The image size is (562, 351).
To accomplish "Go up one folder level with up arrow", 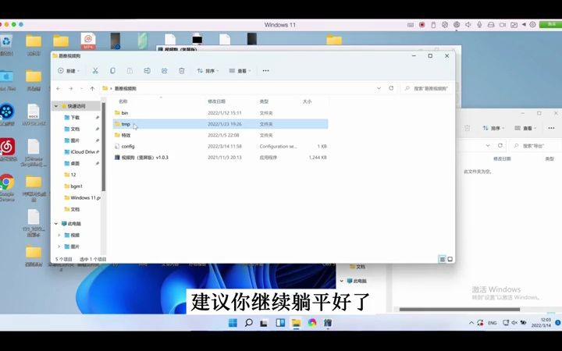I will pyautogui.click(x=92, y=88).
